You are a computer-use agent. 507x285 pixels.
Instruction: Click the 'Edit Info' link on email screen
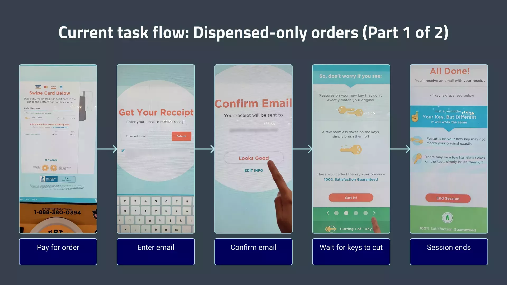[253, 170]
